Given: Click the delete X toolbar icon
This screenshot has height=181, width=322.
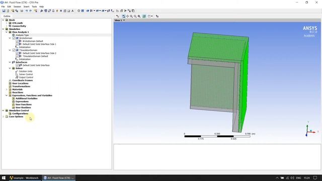Looking at the screenshot, I should [x=61, y=11].
